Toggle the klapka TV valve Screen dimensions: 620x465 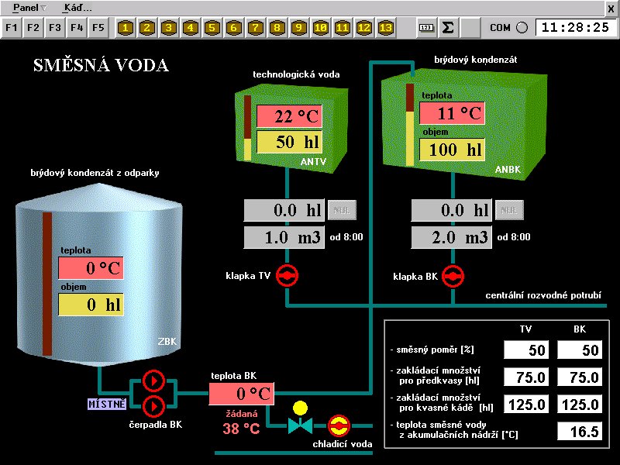287,275
